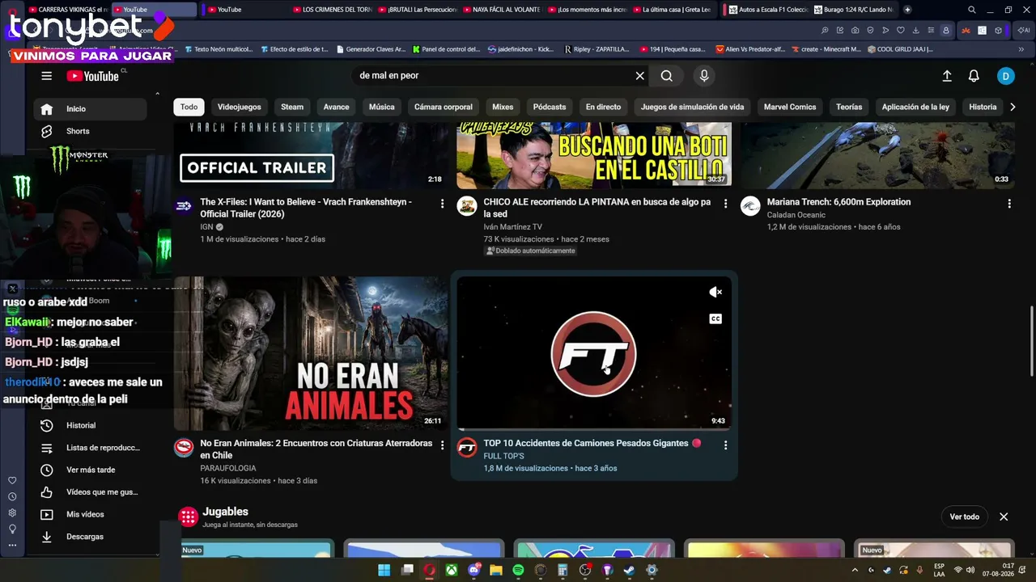The width and height of the screenshot is (1036, 582).
Task: Select the 'Cámara corporal' filter chip
Action: coord(444,107)
